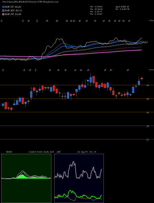Click the price axis label 29

pyautogui.click(x=148, y=126)
